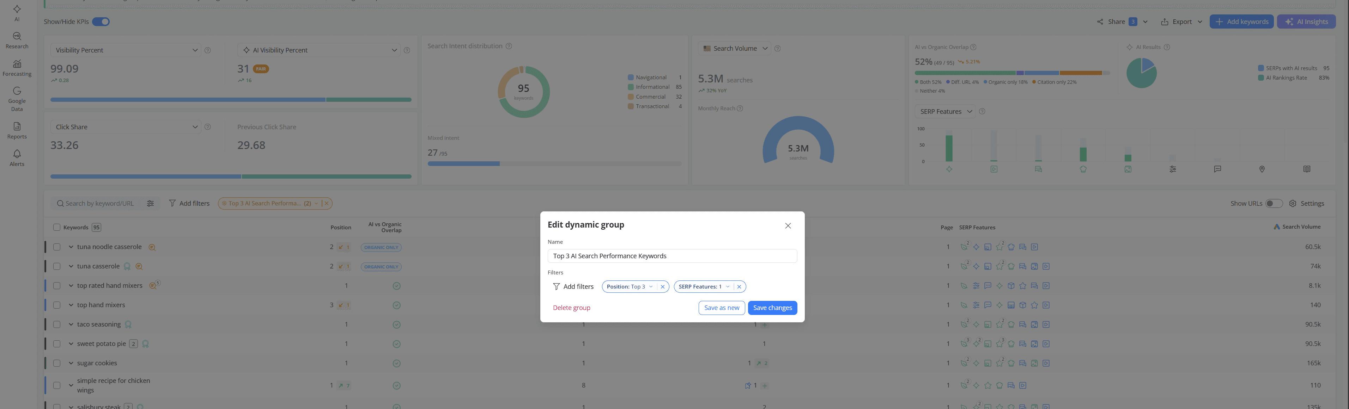The height and width of the screenshot is (409, 1349).
Task: Check the top rated hand mixers row
Action: point(57,286)
